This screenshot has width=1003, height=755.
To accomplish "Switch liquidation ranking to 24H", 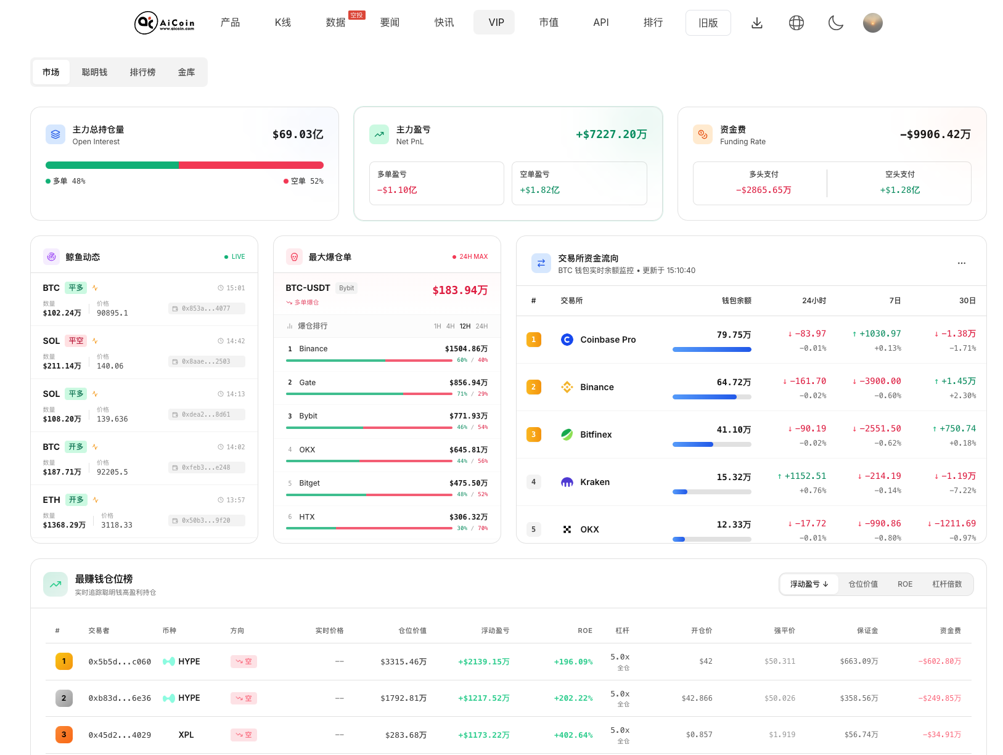I will pyautogui.click(x=481, y=326).
